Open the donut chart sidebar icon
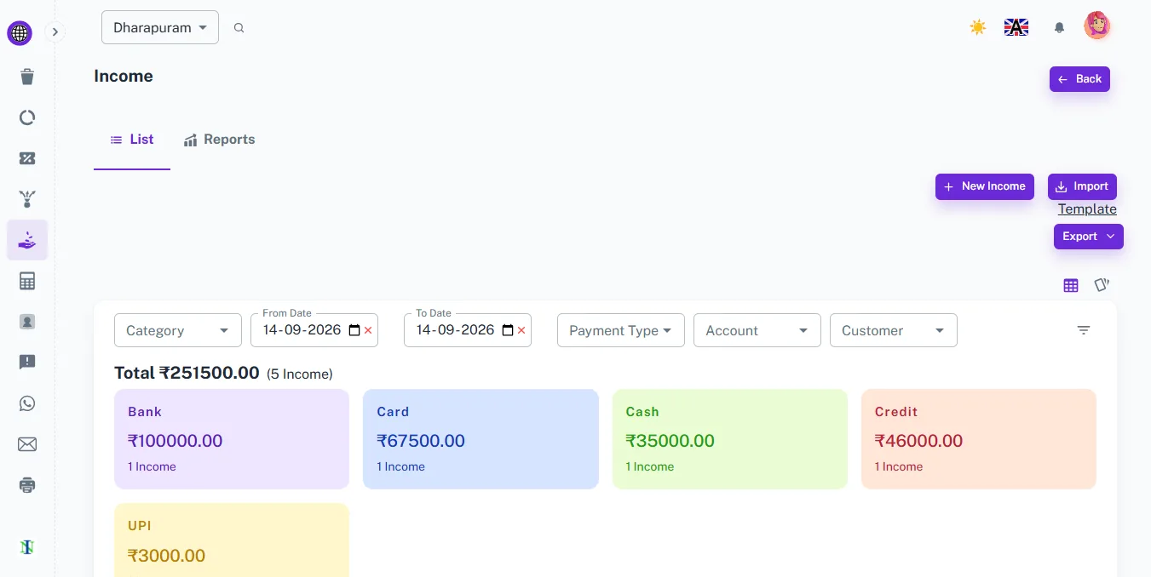The height and width of the screenshot is (577, 1151). (x=27, y=117)
